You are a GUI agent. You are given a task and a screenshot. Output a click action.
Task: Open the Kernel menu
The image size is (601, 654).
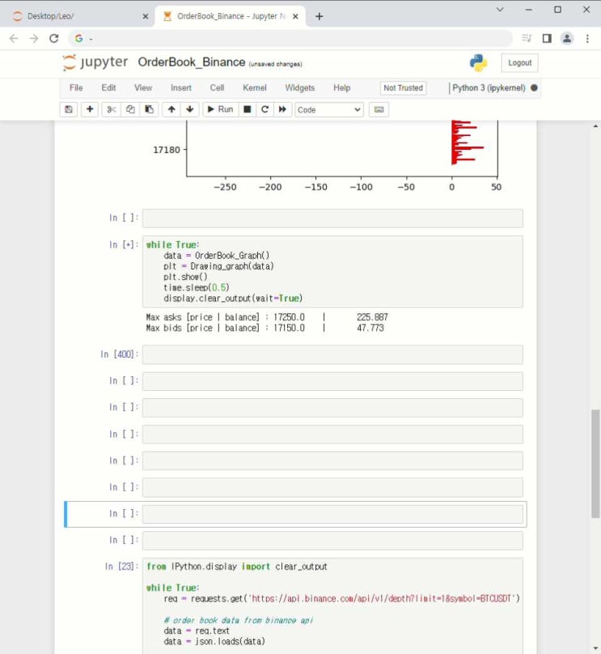(x=254, y=87)
